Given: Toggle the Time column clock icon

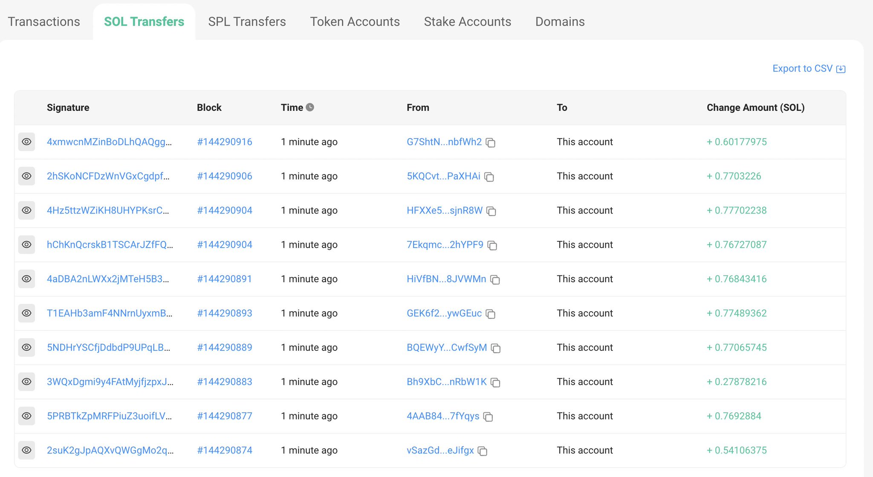Looking at the screenshot, I should pyautogui.click(x=310, y=107).
